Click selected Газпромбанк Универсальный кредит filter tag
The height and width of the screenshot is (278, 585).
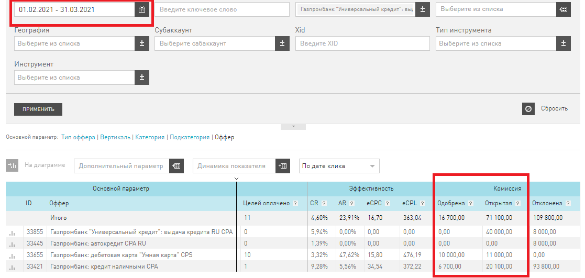pyautogui.click(x=356, y=10)
